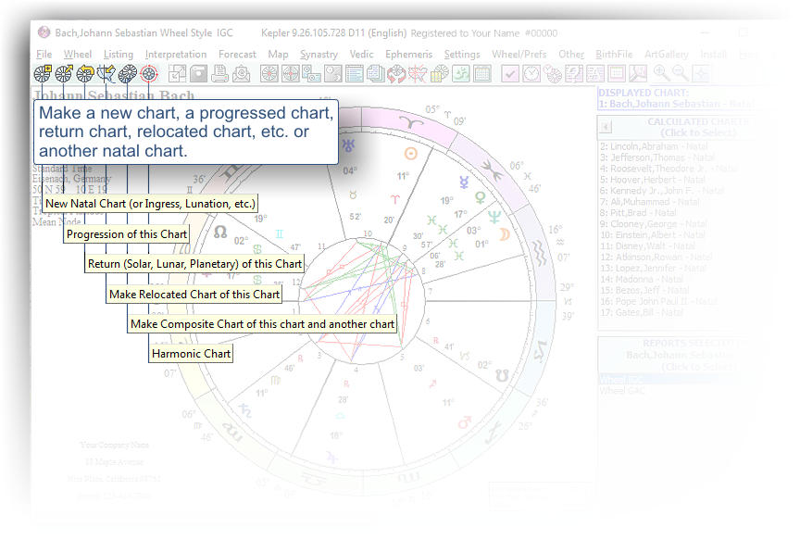Click the clock icon in toolbar

[x=531, y=73]
